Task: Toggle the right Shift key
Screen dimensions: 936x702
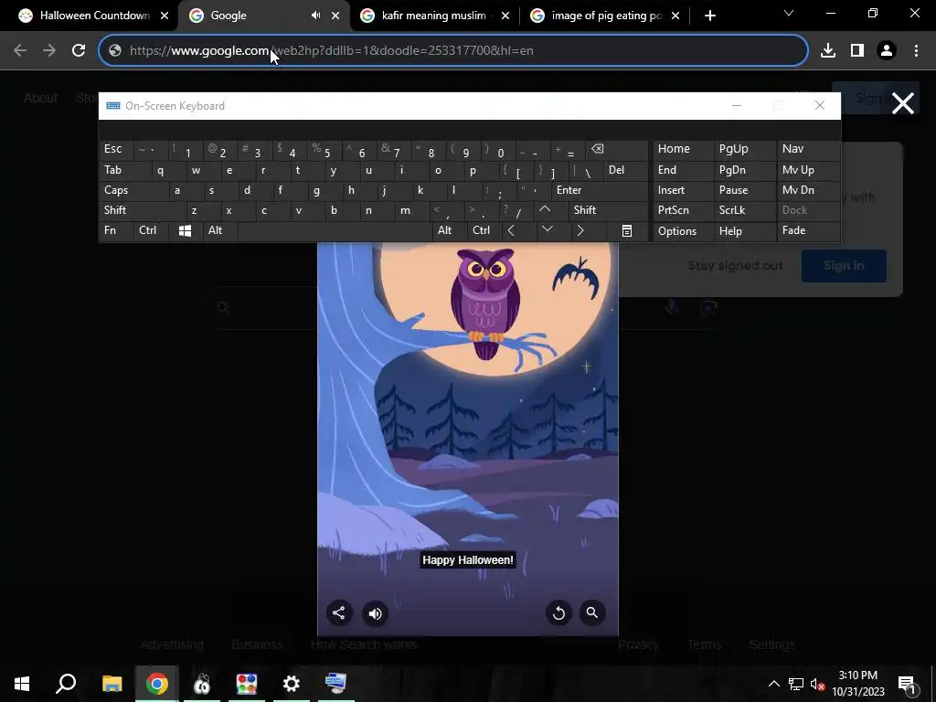Action: click(x=608, y=210)
